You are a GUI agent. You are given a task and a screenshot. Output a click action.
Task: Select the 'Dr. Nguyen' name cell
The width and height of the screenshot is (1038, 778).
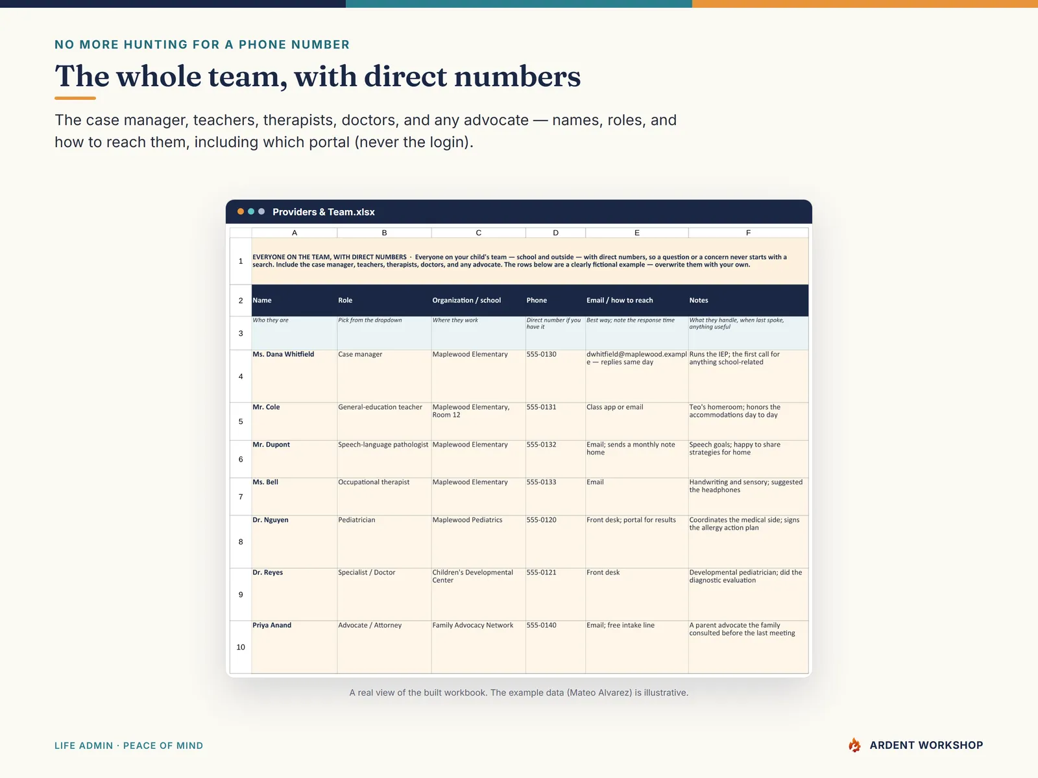[295, 542]
